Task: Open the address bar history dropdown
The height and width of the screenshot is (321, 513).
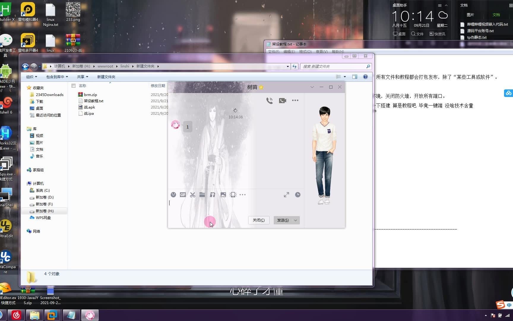Action: click(288, 66)
